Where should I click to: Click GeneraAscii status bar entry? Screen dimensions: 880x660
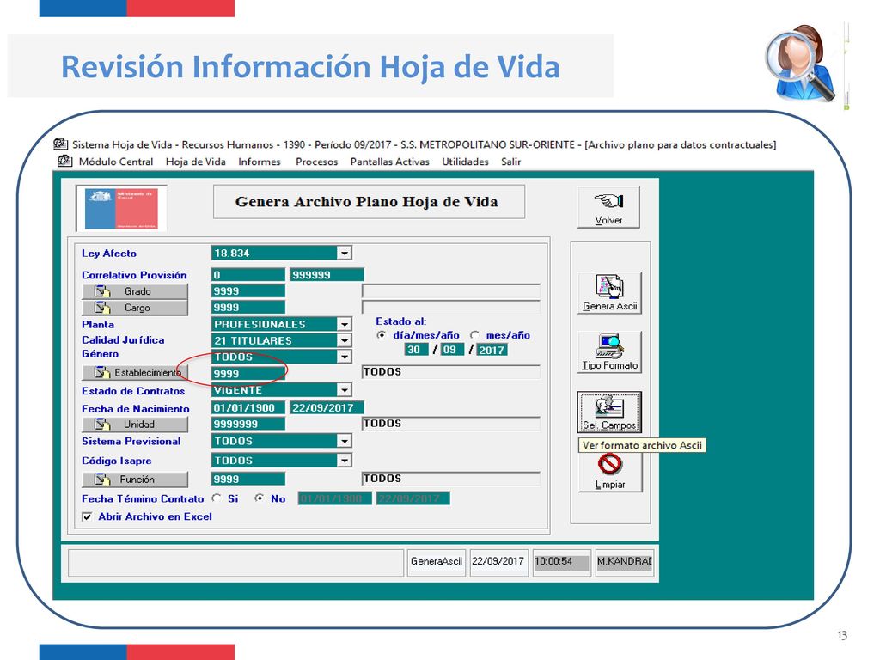pyautogui.click(x=436, y=561)
